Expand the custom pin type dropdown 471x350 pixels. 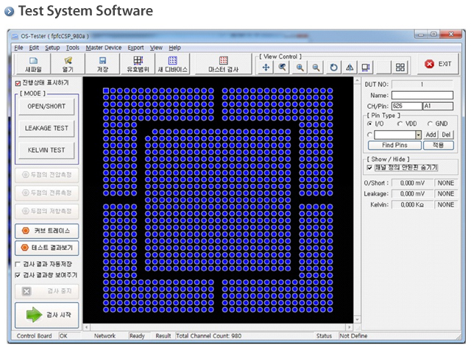[419, 135]
